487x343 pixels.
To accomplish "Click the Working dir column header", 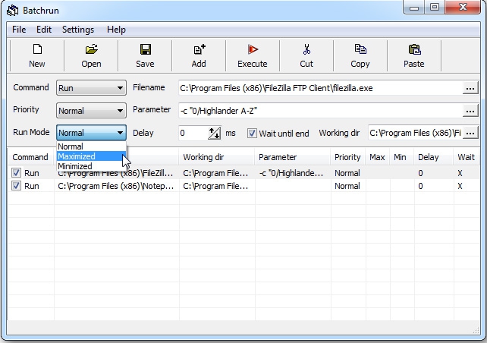I will pos(216,157).
